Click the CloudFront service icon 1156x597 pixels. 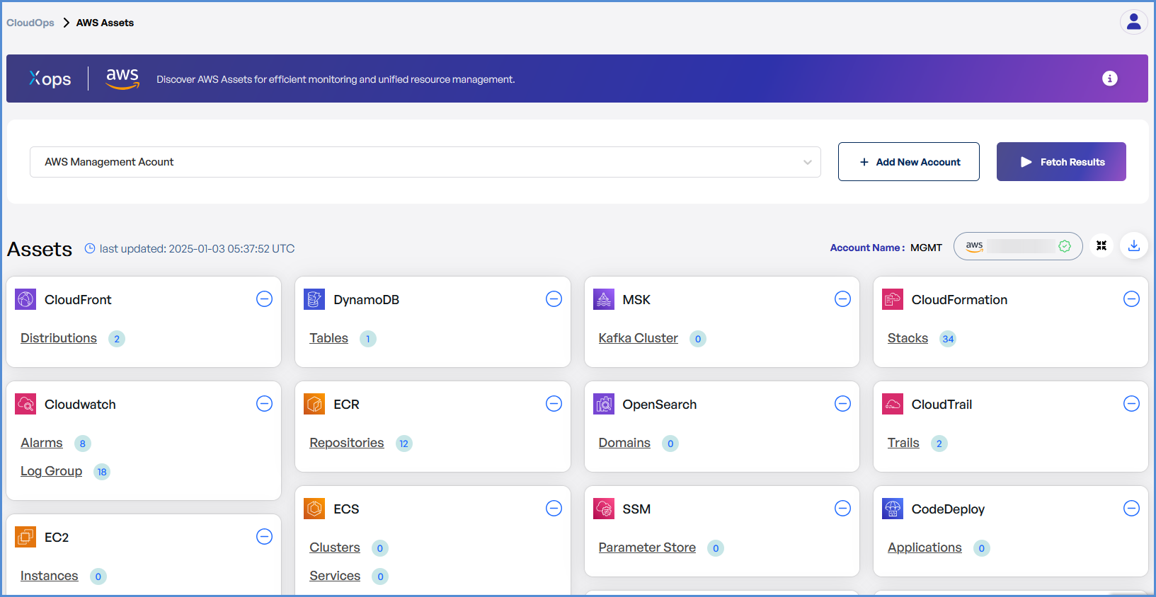(x=25, y=299)
